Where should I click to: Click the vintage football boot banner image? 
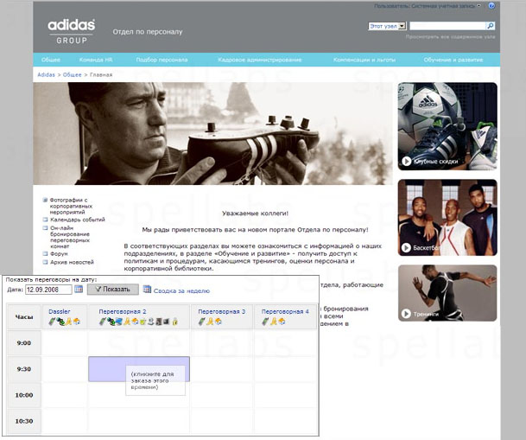(x=212, y=134)
